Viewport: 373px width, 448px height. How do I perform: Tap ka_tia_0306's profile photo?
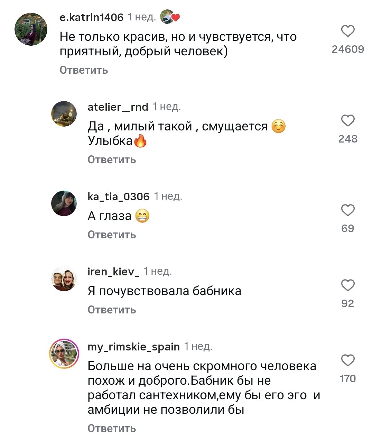64,203
